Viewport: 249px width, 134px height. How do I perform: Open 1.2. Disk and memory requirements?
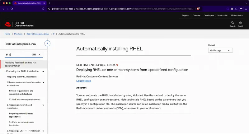pyautogui.click(x=25, y=99)
